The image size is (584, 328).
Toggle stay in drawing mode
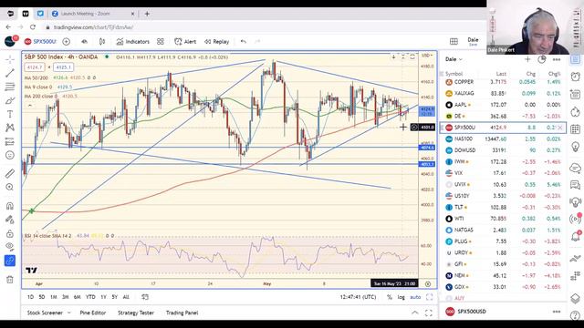[10, 220]
